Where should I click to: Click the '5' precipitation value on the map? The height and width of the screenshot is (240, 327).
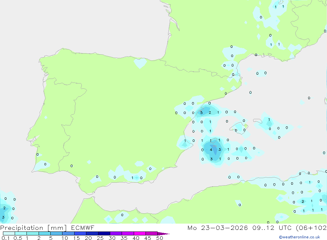[x=201, y=113]
